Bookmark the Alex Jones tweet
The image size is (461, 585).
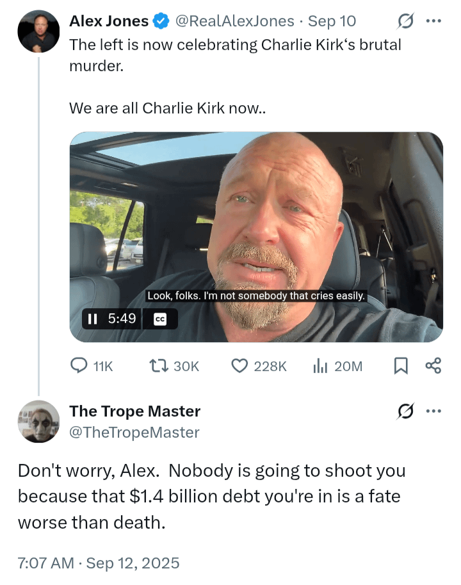click(x=401, y=366)
